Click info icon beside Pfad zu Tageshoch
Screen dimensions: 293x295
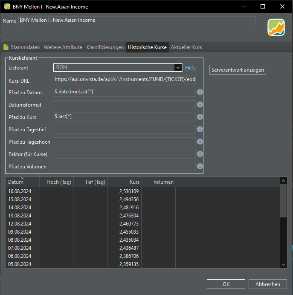[x=200, y=142]
